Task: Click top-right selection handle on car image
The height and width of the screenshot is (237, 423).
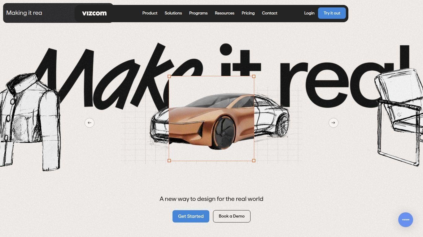Action: (x=254, y=76)
